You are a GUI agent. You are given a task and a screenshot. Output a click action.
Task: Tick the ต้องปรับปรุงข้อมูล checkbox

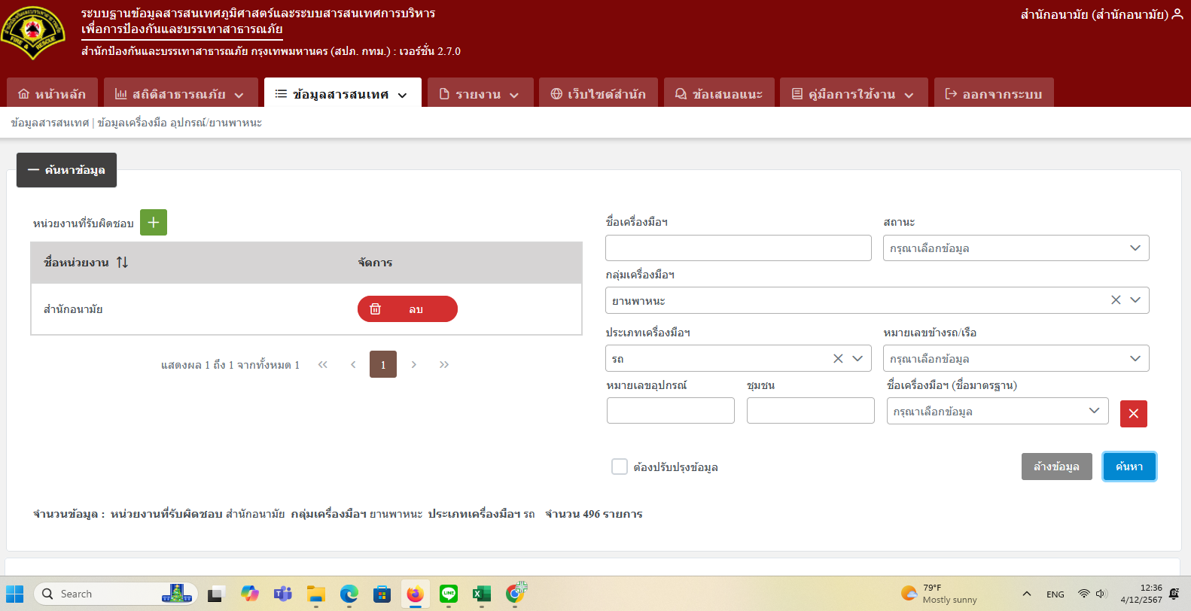[x=620, y=467]
